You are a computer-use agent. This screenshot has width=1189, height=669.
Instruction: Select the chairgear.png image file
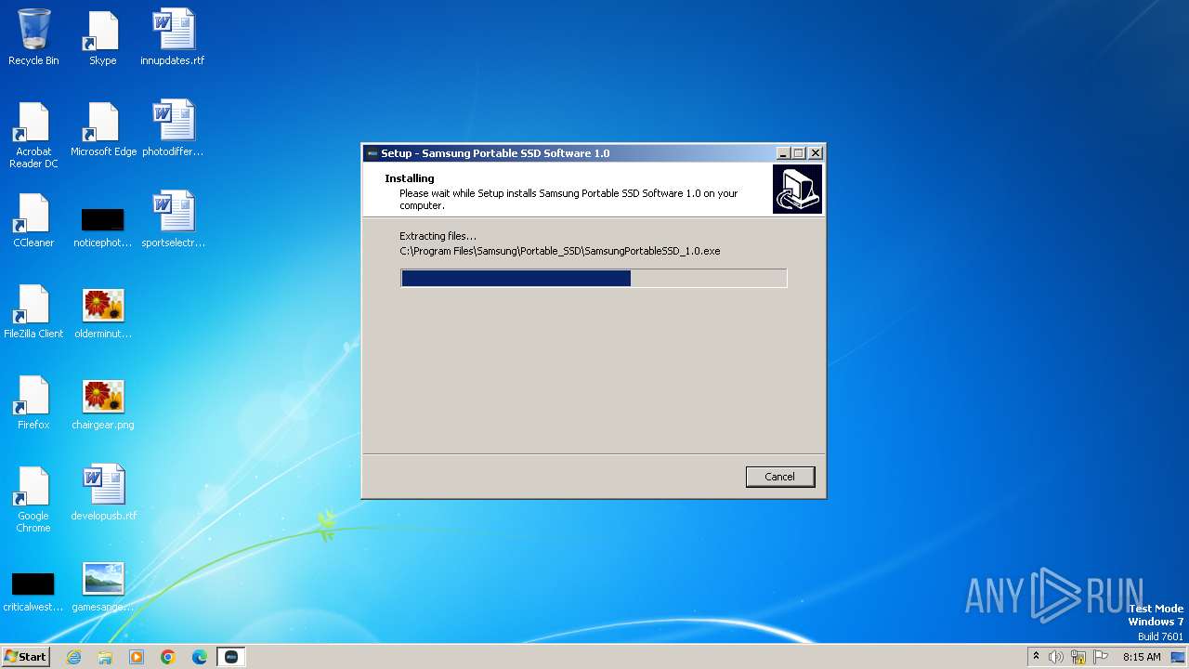coord(102,404)
